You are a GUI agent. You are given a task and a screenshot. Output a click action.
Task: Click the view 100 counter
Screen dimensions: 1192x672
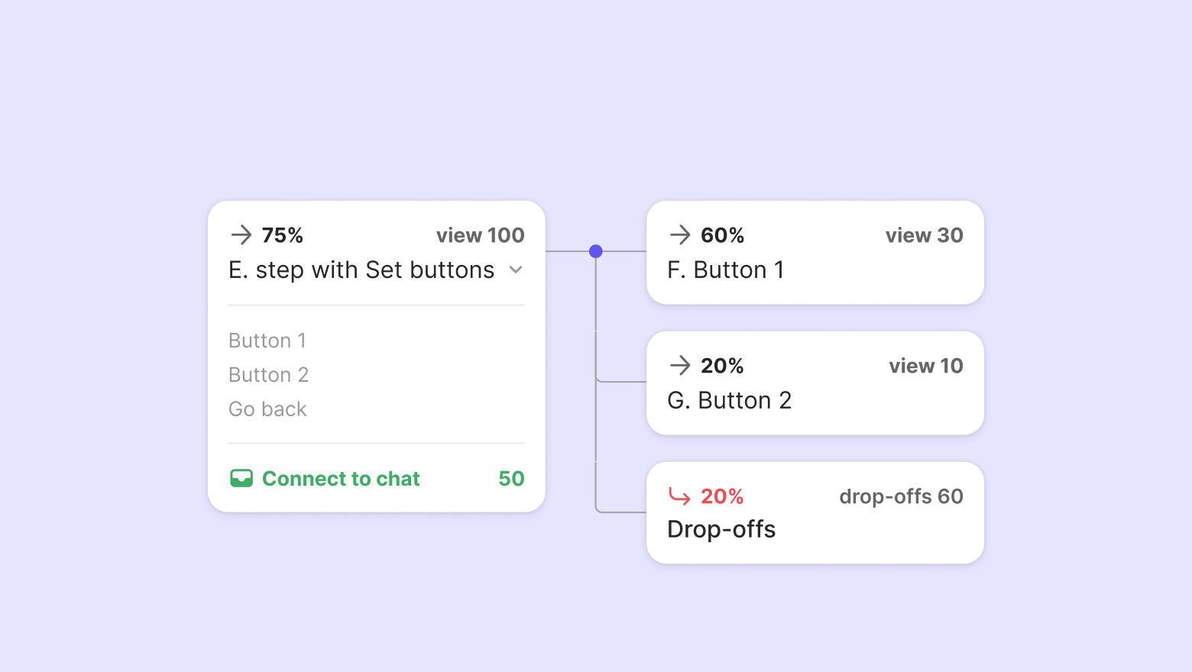point(480,235)
